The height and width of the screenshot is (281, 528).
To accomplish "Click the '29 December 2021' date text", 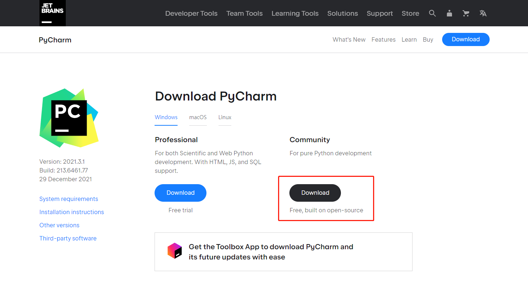I will pos(66,179).
